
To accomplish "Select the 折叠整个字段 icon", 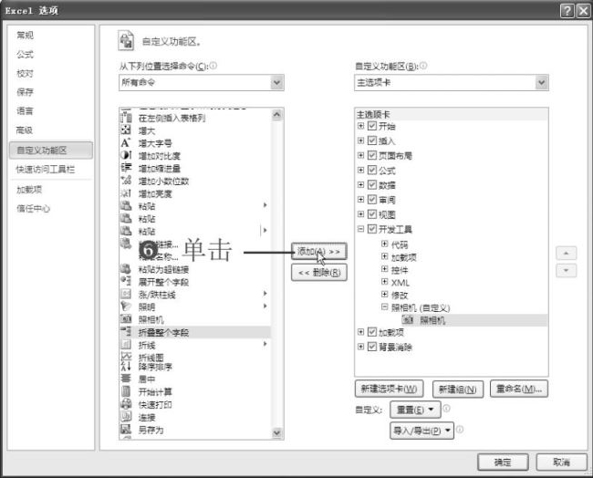I will coord(126,332).
